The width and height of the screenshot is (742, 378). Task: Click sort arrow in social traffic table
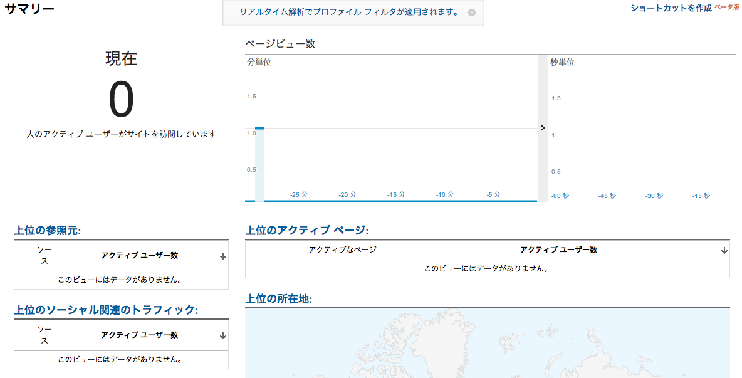223,336
